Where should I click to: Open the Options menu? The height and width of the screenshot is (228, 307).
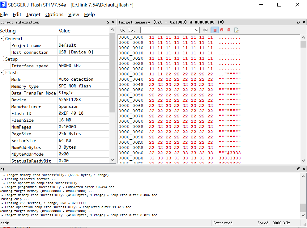click(x=54, y=15)
